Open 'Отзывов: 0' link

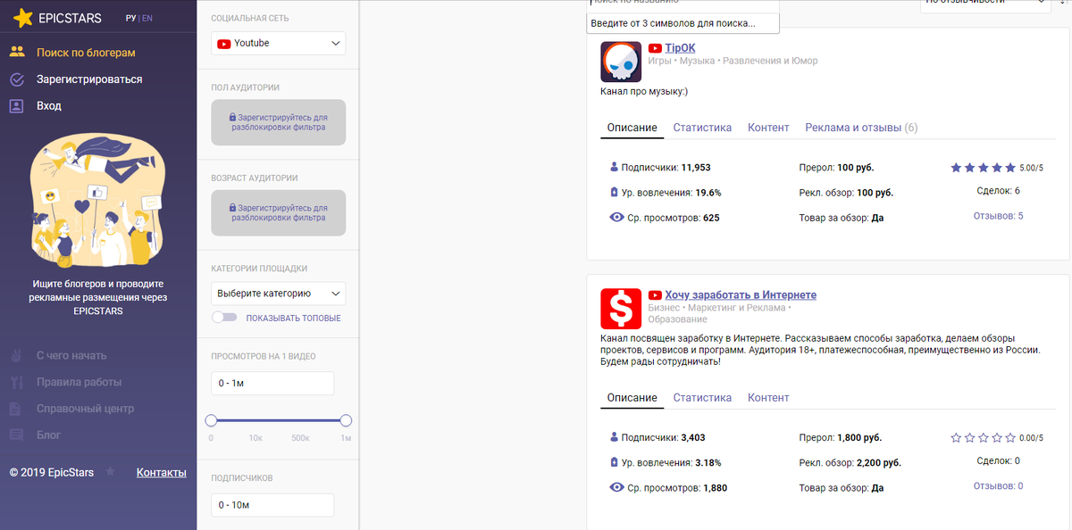(998, 486)
